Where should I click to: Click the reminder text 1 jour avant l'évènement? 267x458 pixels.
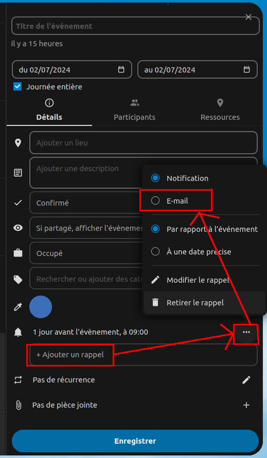coord(91,332)
